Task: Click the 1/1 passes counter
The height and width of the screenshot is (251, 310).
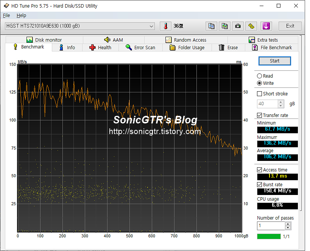Action: click(286, 237)
